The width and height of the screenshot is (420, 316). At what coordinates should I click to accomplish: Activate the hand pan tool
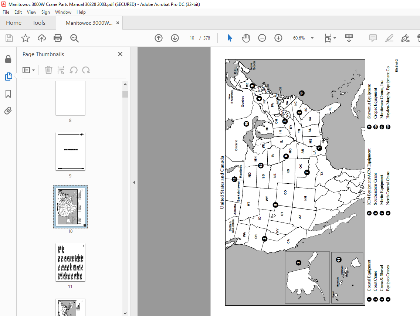click(x=245, y=38)
